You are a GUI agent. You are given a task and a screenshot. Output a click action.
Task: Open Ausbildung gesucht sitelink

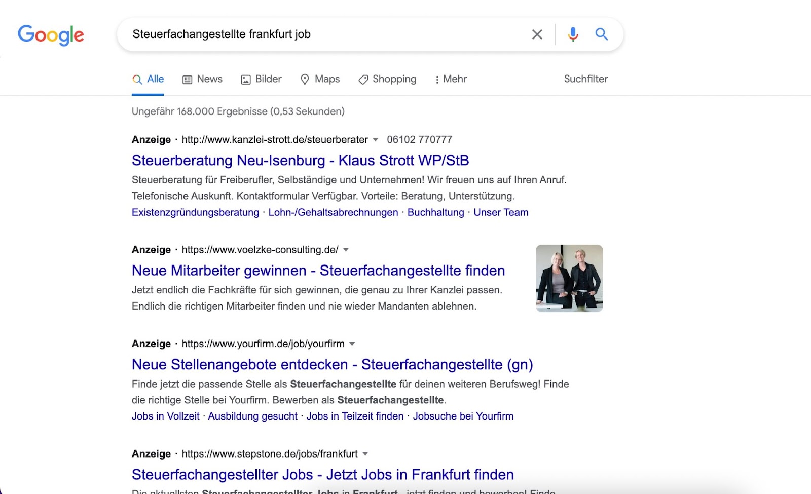point(252,416)
